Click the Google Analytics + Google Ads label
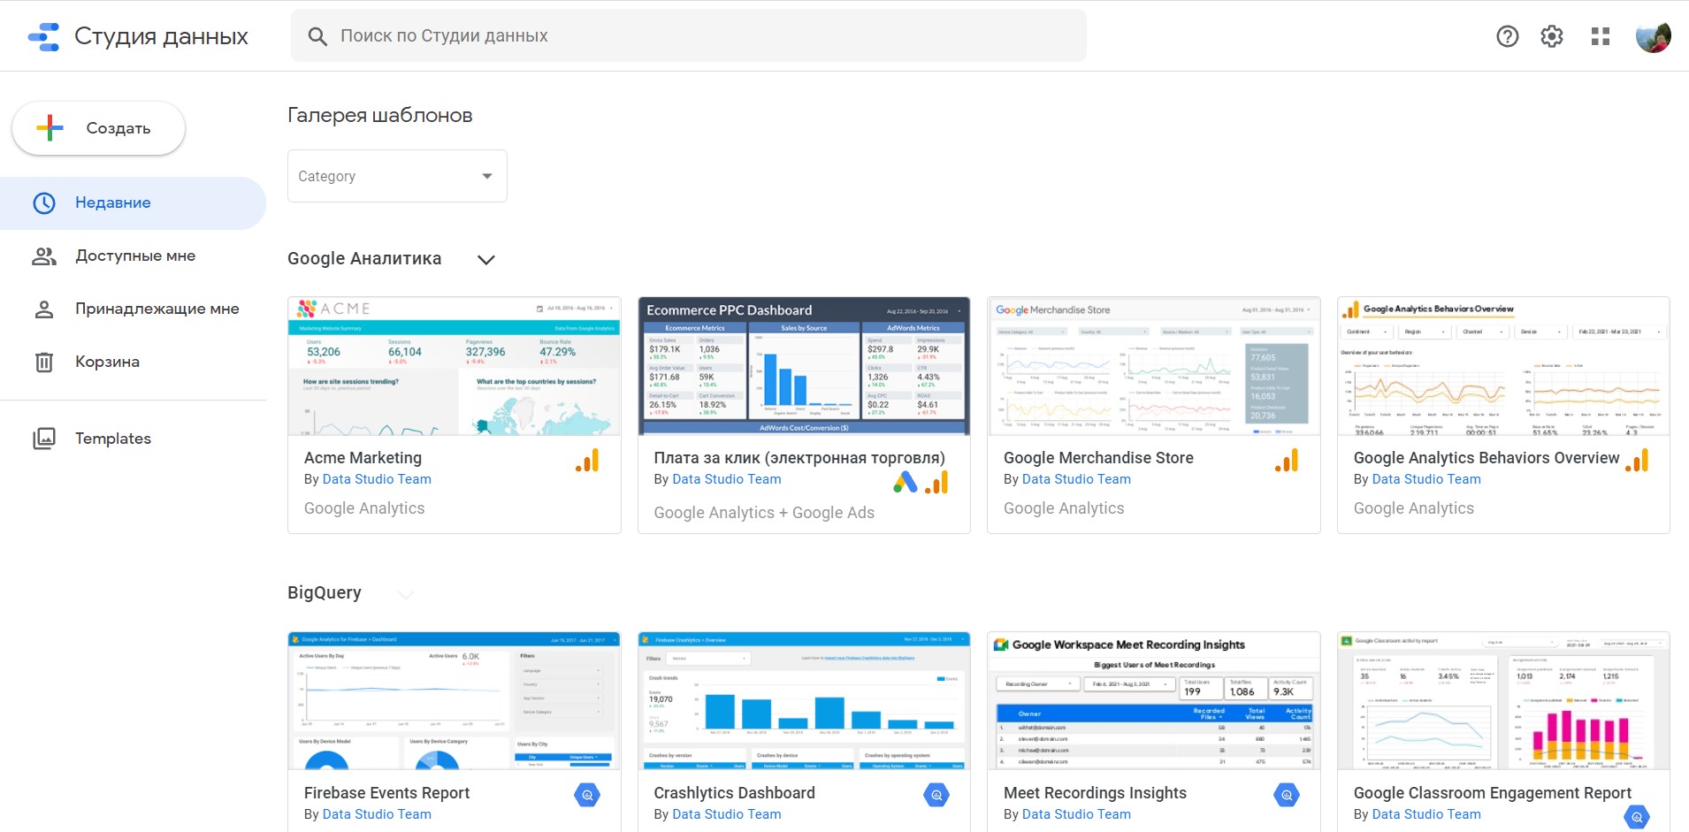The image size is (1689, 832). pyautogui.click(x=764, y=513)
